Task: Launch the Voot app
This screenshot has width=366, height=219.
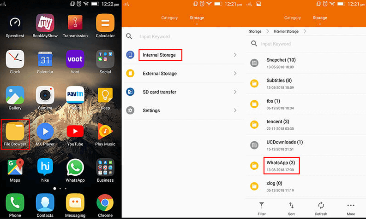Action: tap(75, 59)
